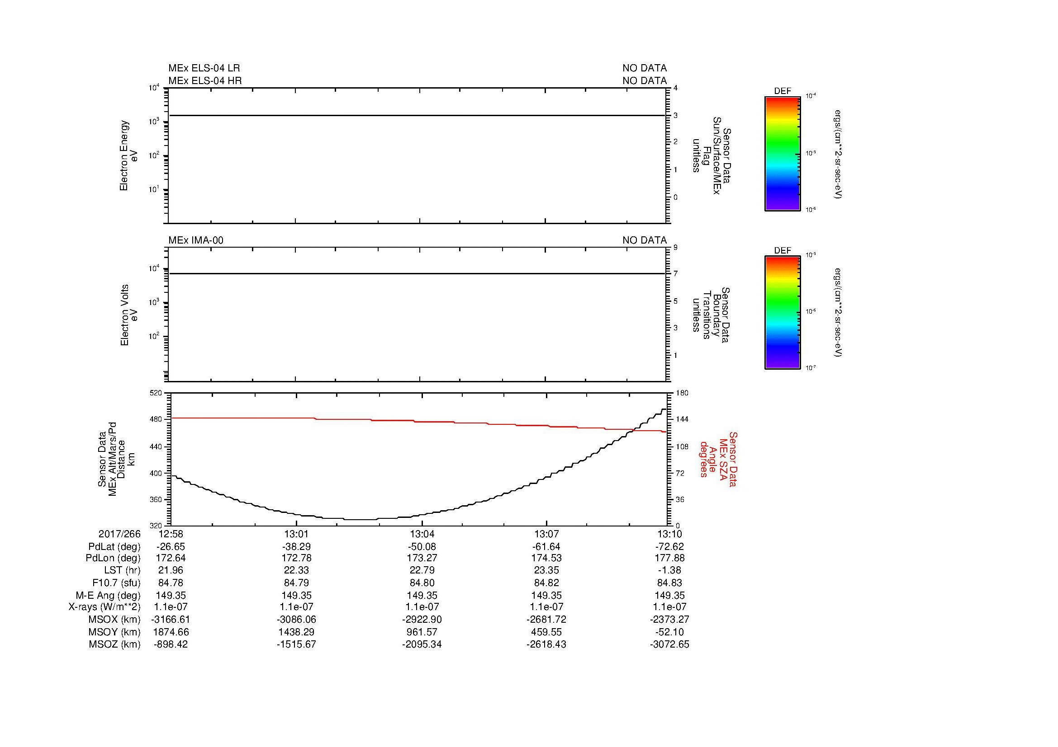Click F10.7 value 84.80
The image size is (1058, 747).
tap(422, 583)
